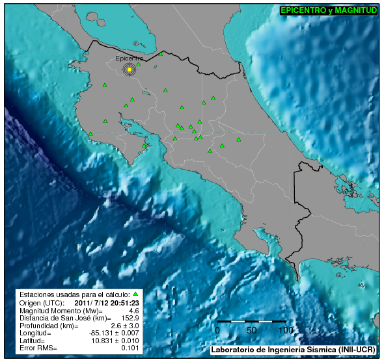384x364 pixels.
Task: Click the Magnitud Momento value 4.6
Action: [x=134, y=311]
